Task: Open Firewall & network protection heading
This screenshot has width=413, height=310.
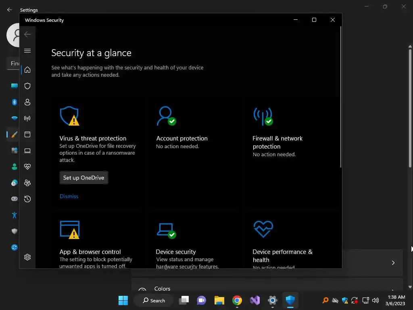Action: (x=277, y=142)
